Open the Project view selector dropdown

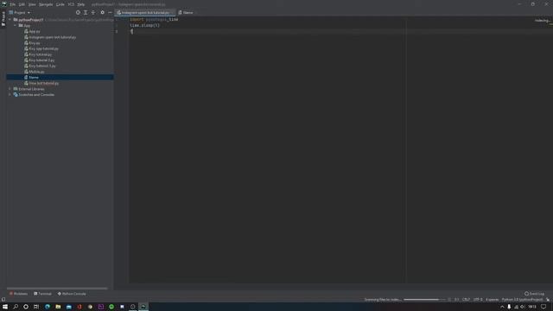point(20,12)
